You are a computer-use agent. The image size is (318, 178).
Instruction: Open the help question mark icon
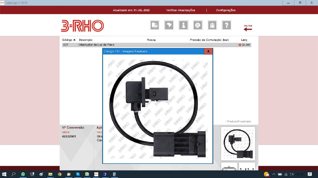(x=226, y=25)
